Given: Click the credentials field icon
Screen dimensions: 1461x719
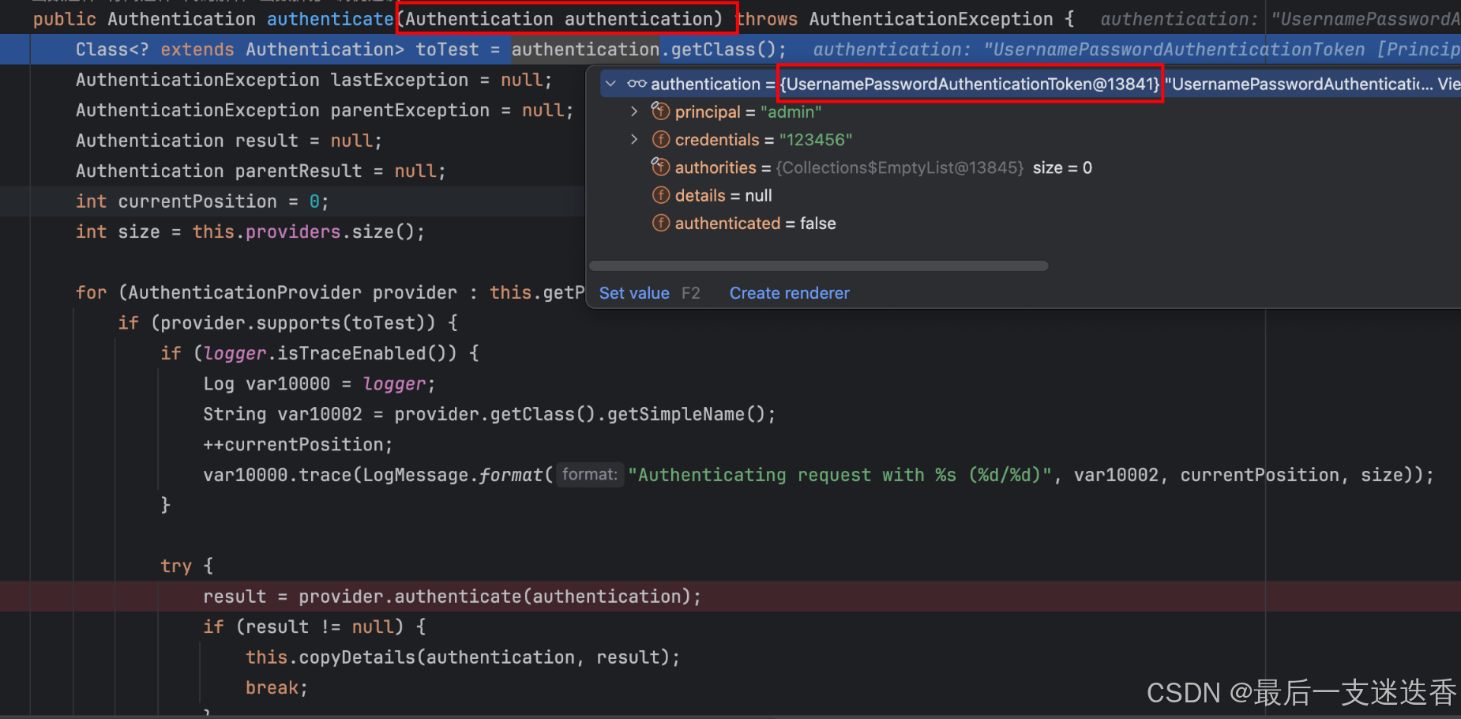Looking at the screenshot, I should 661,140.
